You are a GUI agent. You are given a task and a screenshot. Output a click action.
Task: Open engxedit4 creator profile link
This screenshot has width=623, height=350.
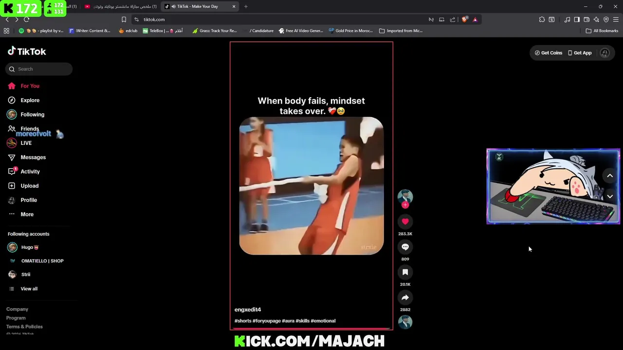[248, 310]
